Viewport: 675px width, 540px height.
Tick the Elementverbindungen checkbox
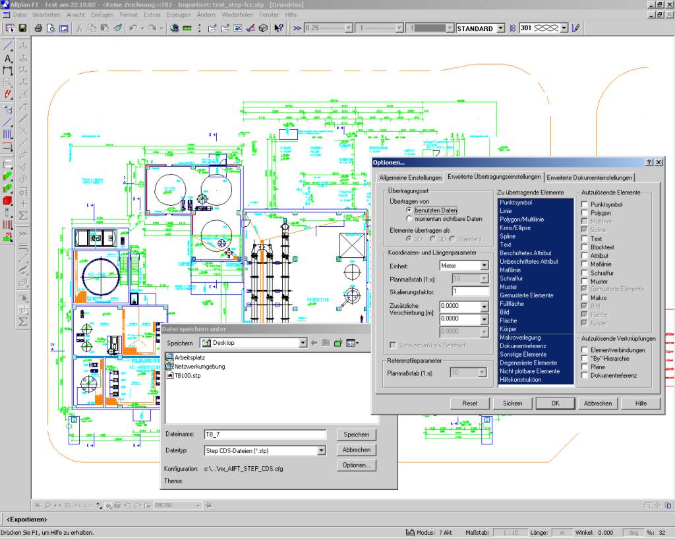(584, 350)
